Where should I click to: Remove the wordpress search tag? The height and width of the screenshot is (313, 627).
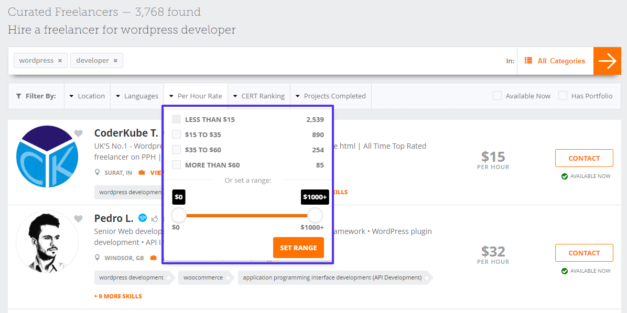(60, 60)
